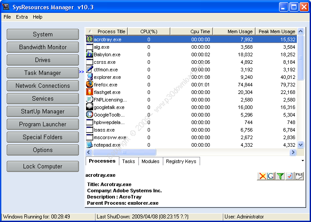
Task: Open the Help menu
Action: (37, 17)
